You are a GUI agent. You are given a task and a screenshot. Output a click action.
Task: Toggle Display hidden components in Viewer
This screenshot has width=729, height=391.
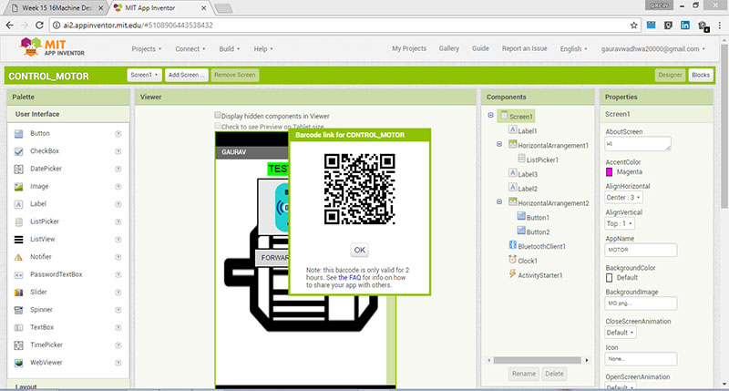217,115
